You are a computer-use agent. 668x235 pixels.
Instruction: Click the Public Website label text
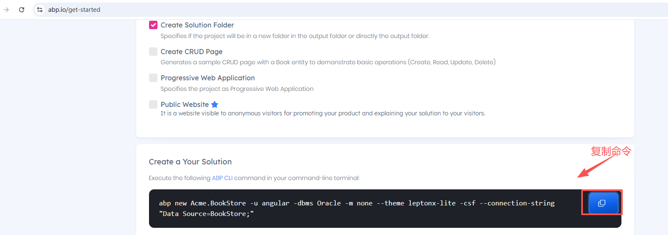coord(185,104)
